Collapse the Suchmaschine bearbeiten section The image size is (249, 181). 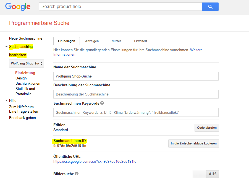[6, 47]
